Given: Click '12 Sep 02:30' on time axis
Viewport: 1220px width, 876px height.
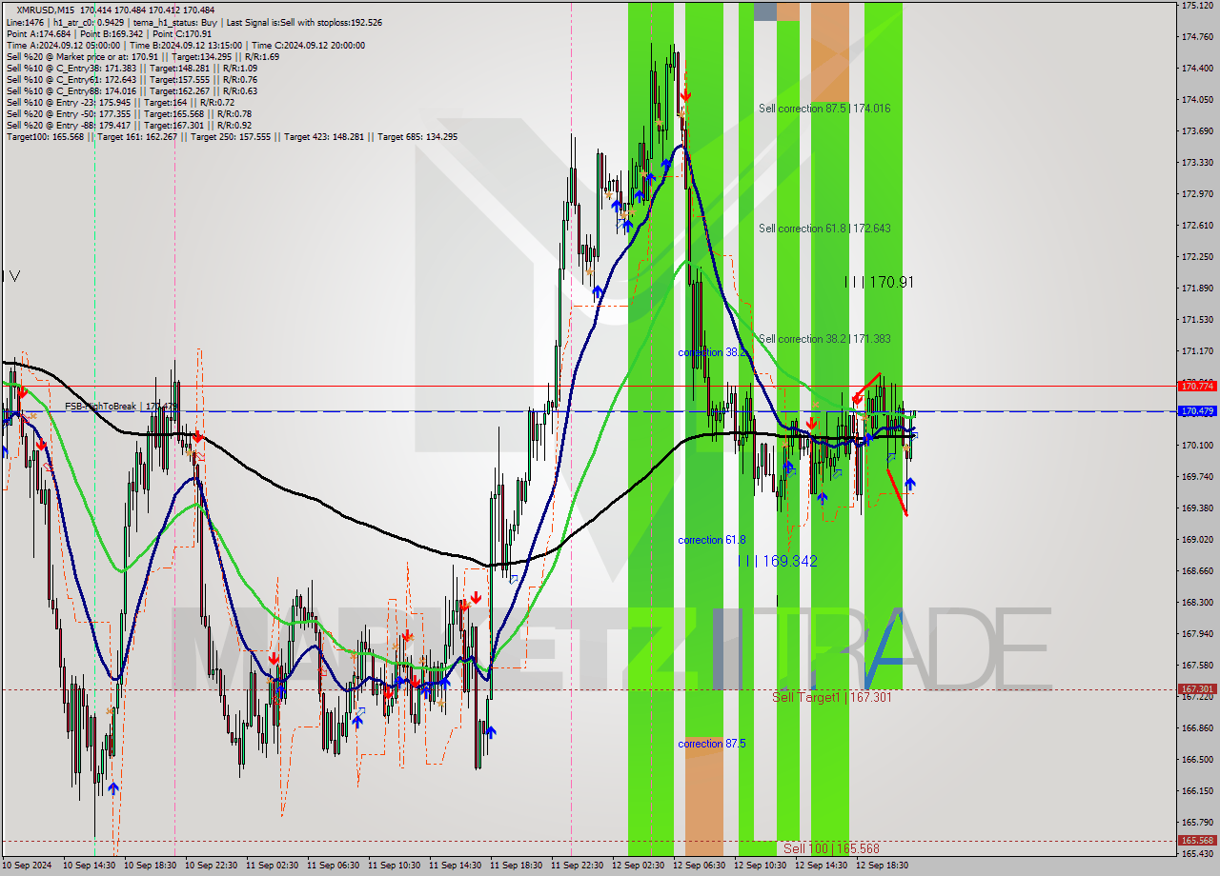Looking at the screenshot, I should click(638, 866).
